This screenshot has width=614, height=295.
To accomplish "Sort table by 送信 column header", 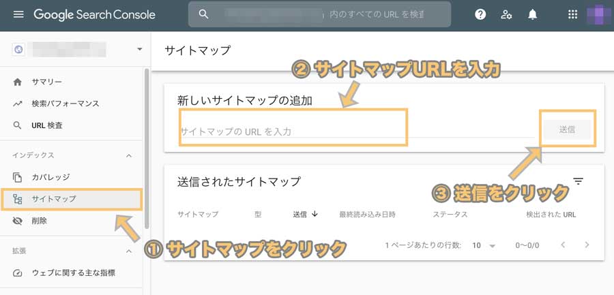I will pos(306,215).
